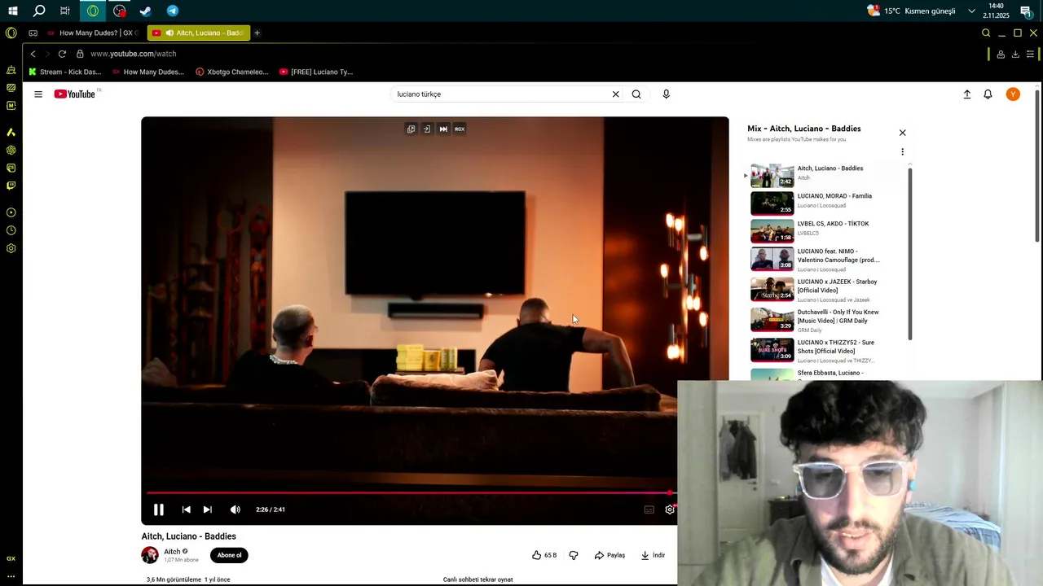The image size is (1043, 586).
Task: Open 'How Many Dudes...' bookmark
Action: pos(147,72)
